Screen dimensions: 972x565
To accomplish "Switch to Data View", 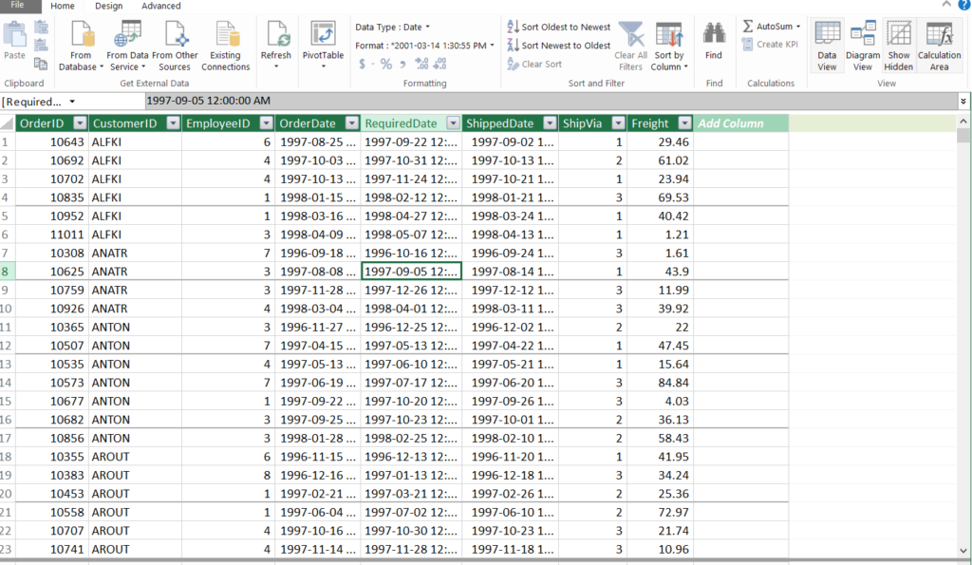I will coord(827,46).
